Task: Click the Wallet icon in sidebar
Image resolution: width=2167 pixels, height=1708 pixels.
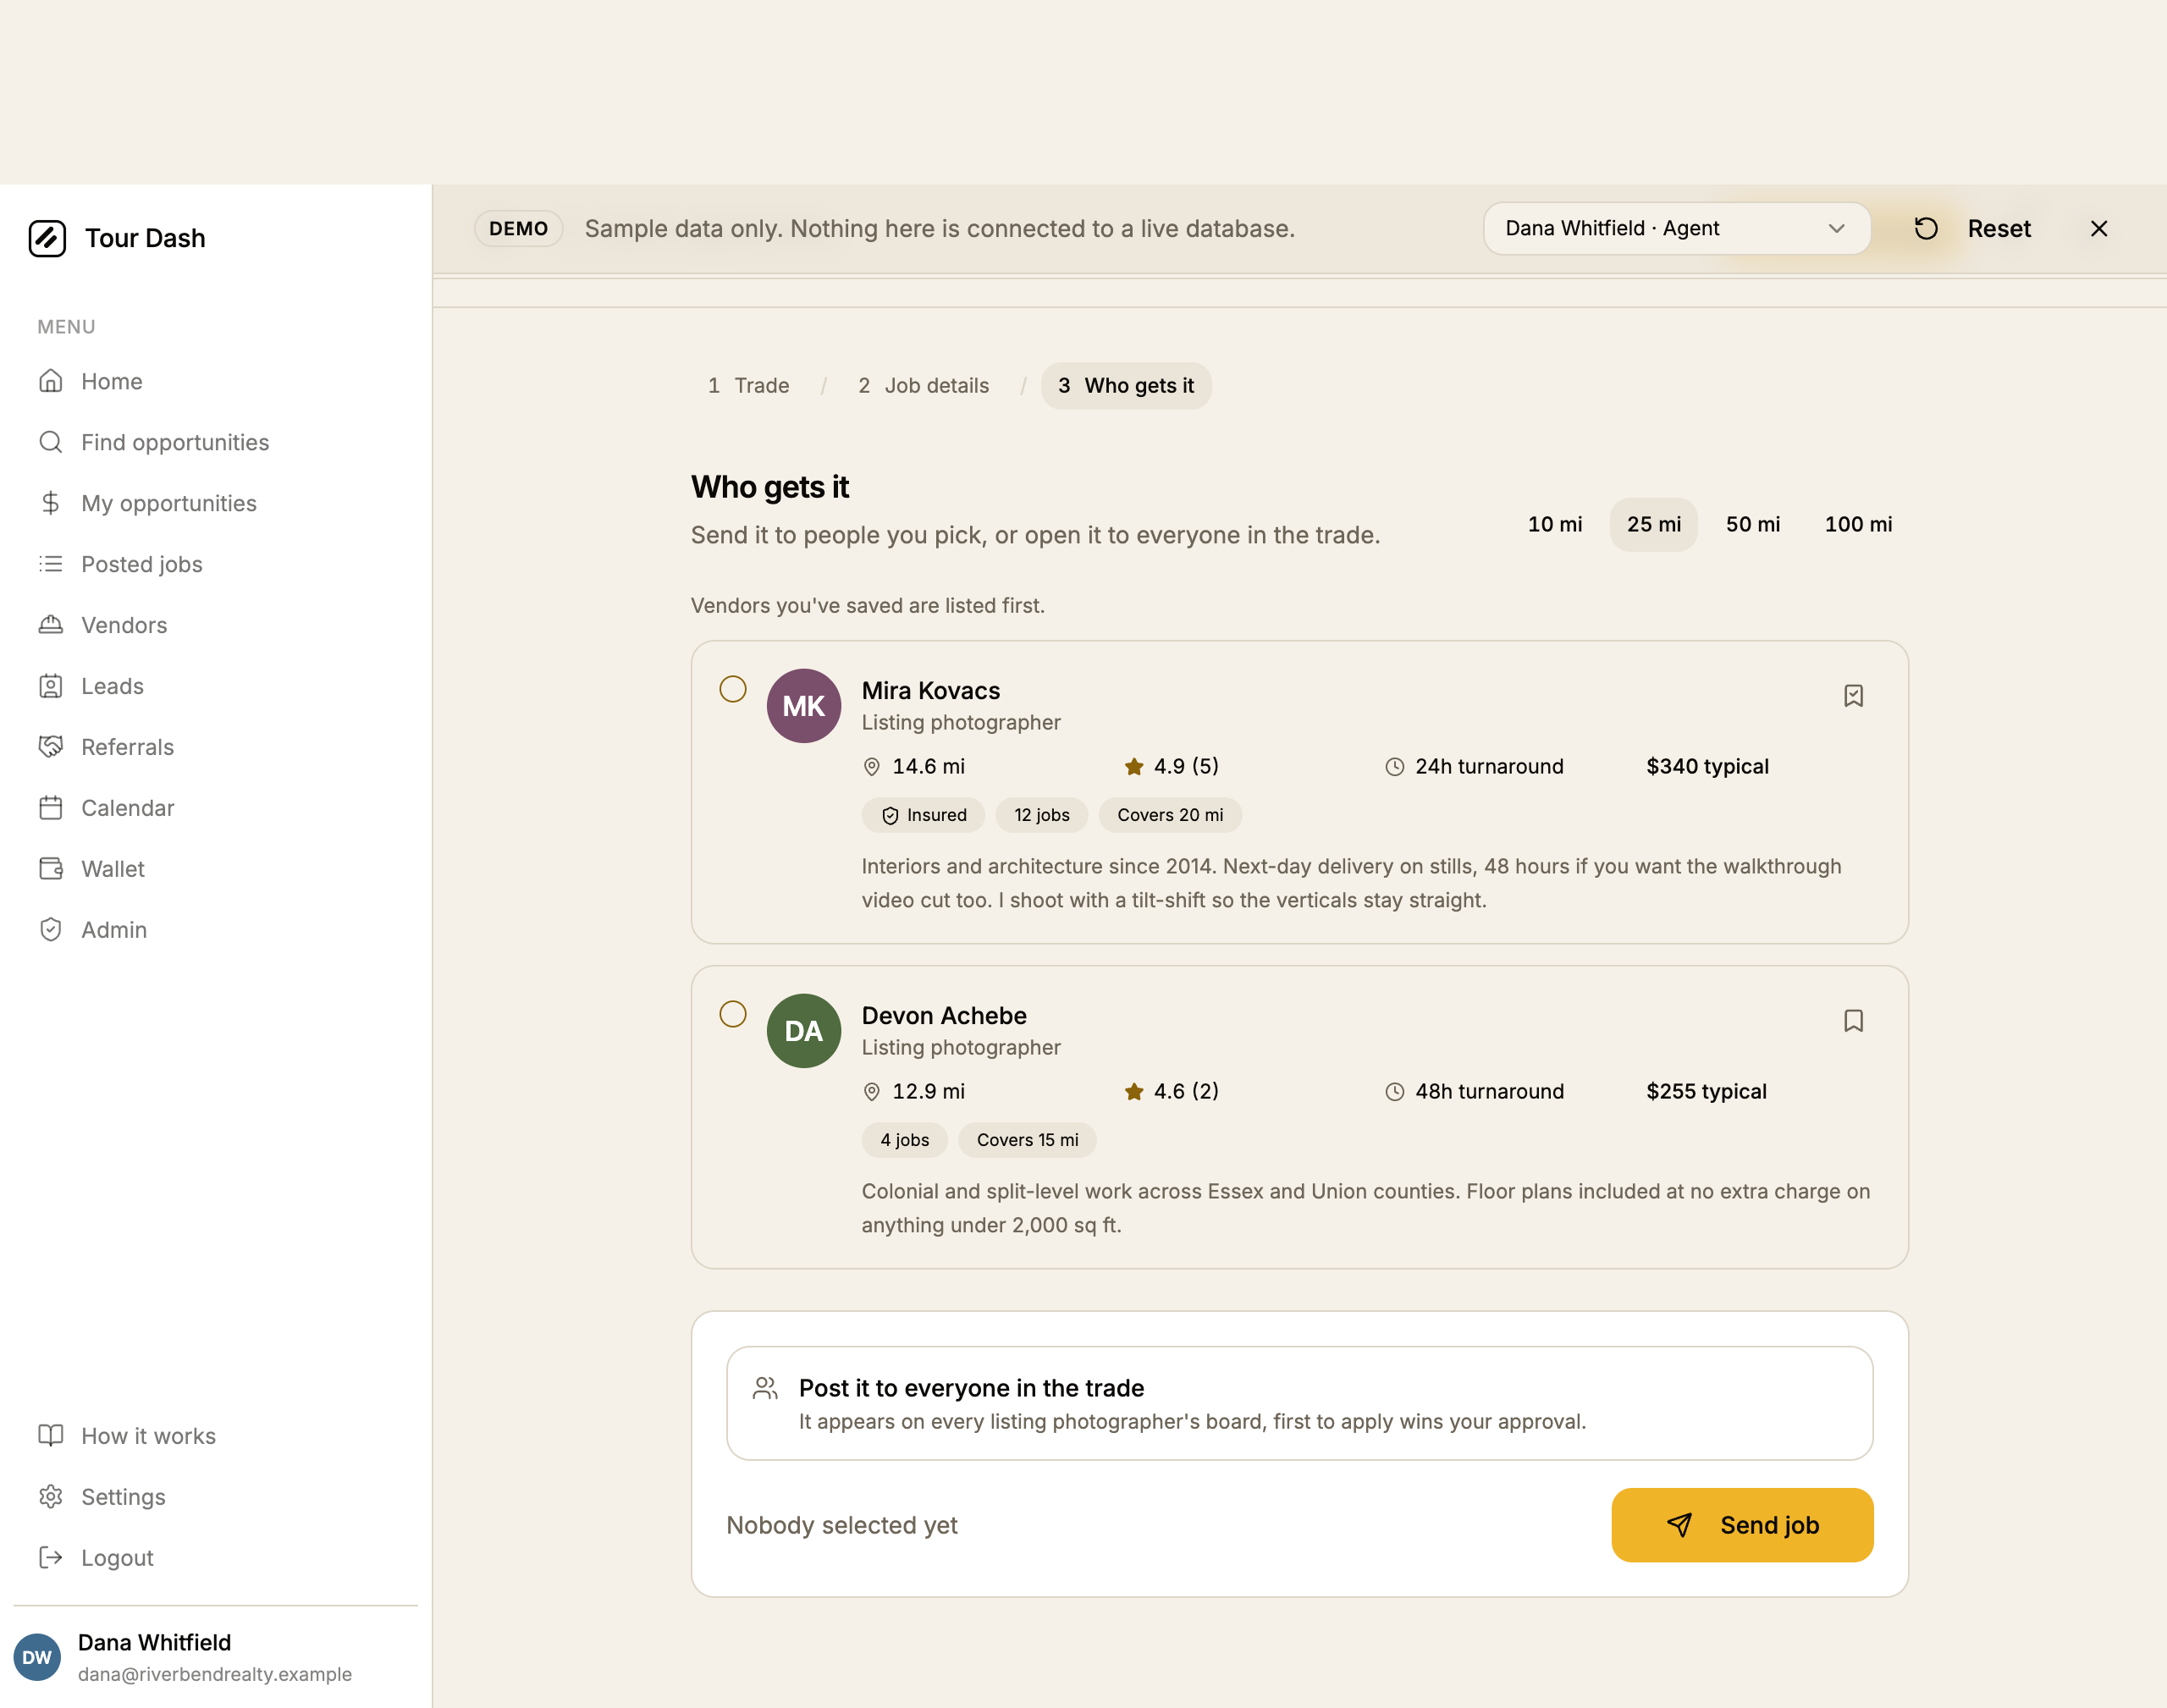Action: (51, 869)
